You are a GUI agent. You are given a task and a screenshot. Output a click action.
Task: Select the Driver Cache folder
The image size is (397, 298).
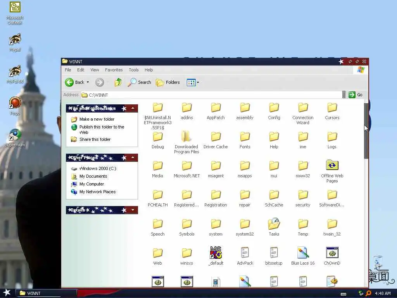click(x=216, y=140)
